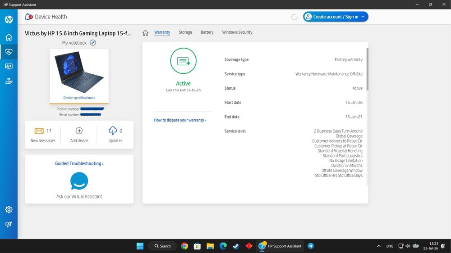This screenshot has height=253, width=451.
Task: Click the Updates label
Action: click(115, 141)
